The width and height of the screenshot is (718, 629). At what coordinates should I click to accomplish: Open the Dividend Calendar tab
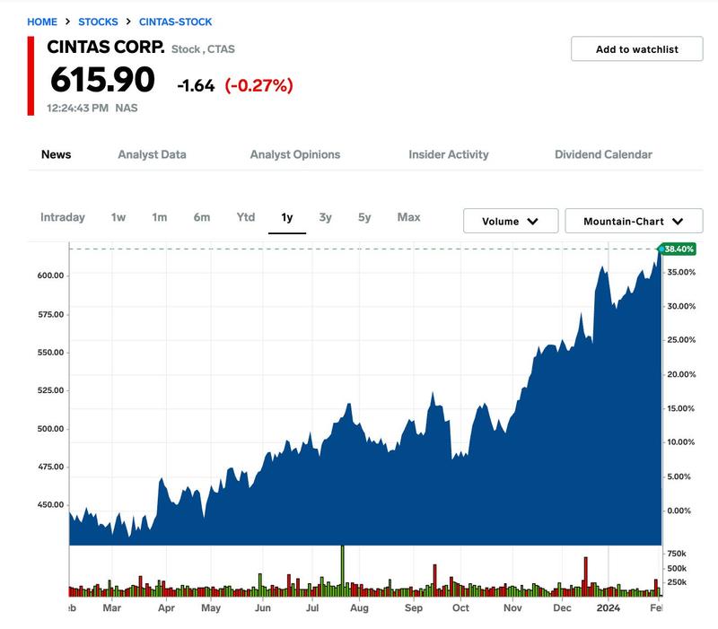[603, 154]
